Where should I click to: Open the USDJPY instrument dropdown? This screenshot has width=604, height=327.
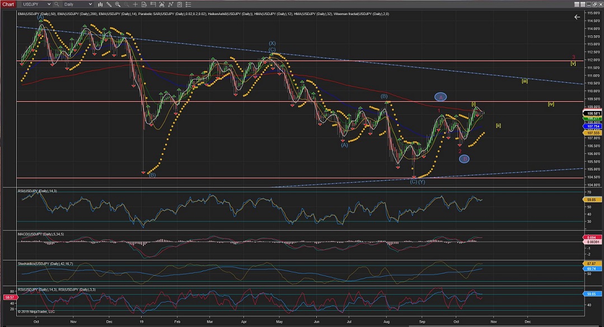[x=36, y=4]
